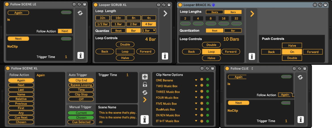Image resolution: width=332 pixels, height=128 pixels.
Task: Toggle green pill under loop length 2
Action: coord(186,24)
